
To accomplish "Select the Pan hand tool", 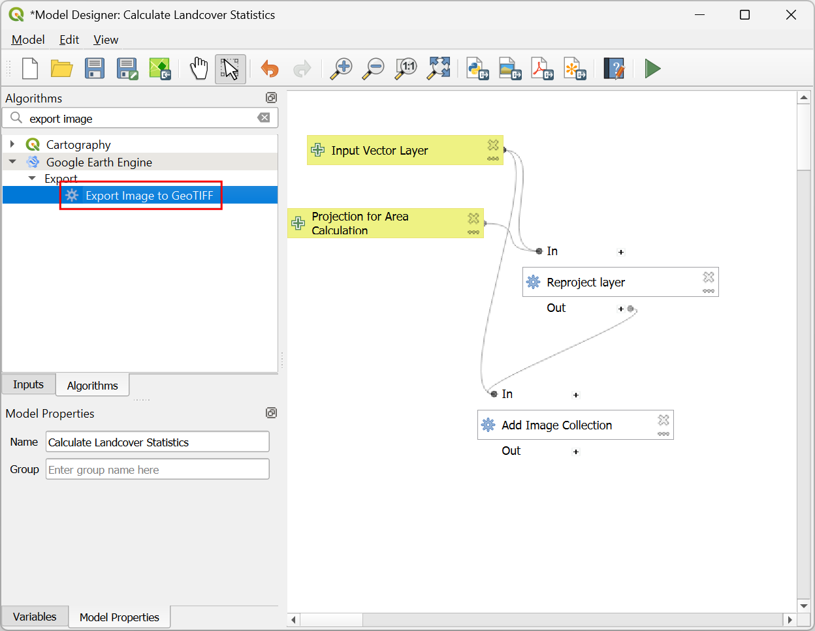I will coord(199,69).
